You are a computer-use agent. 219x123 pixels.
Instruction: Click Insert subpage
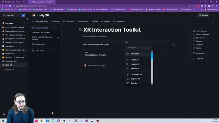click(200, 31)
